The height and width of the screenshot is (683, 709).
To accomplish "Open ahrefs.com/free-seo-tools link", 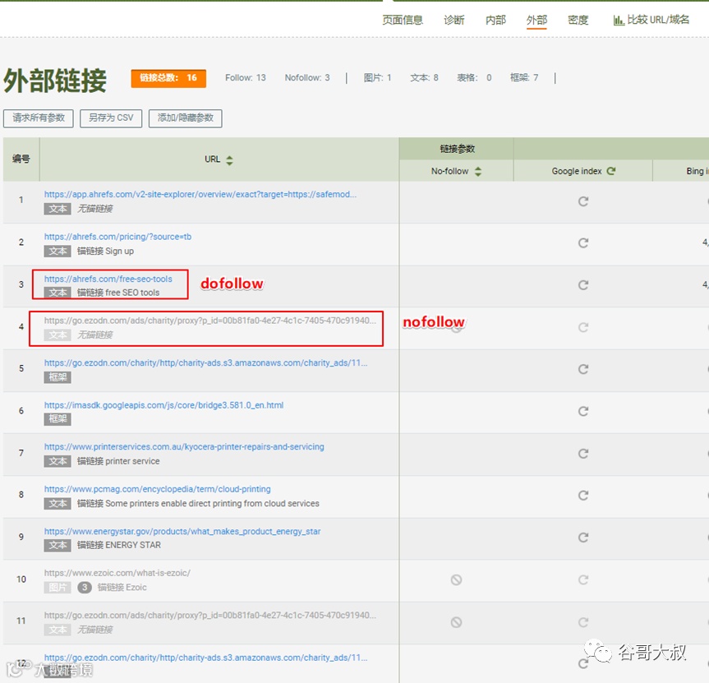I will click(x=108, y=279).
